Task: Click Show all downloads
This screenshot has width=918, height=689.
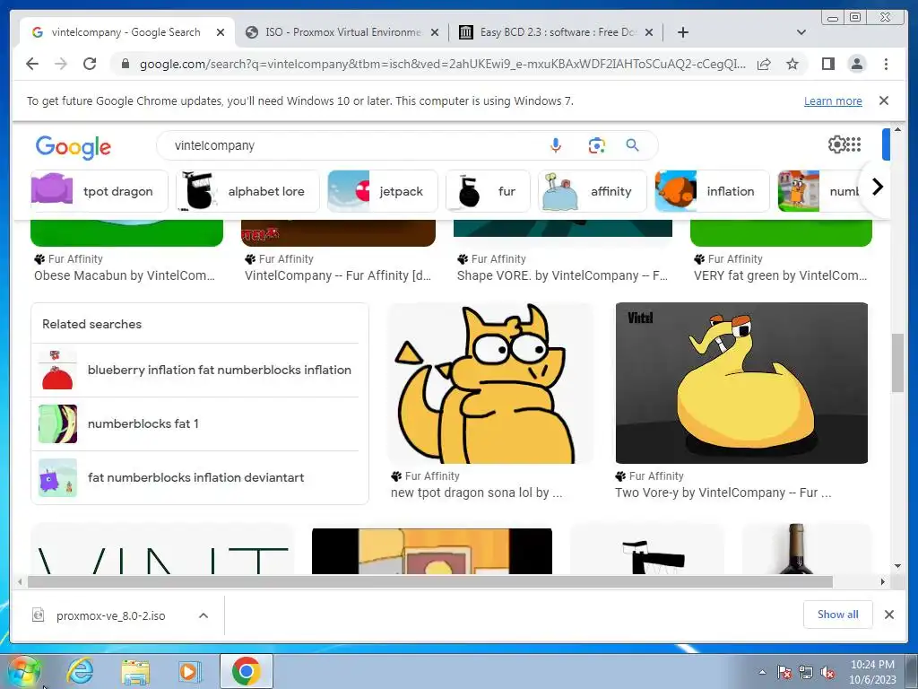Action: [x=838, y=614]
